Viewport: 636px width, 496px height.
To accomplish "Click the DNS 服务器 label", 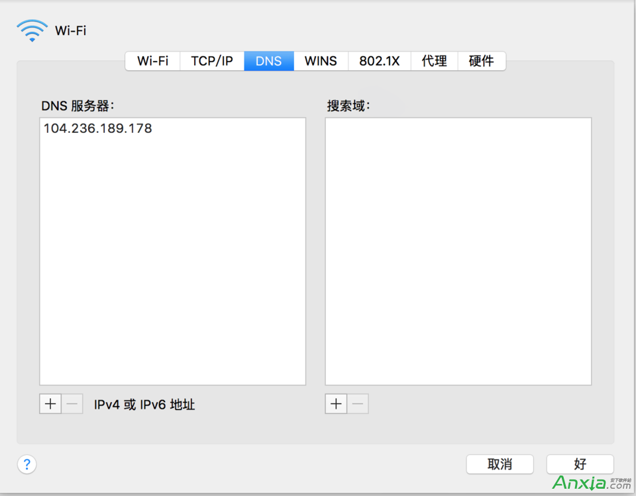I will [78, 106].
